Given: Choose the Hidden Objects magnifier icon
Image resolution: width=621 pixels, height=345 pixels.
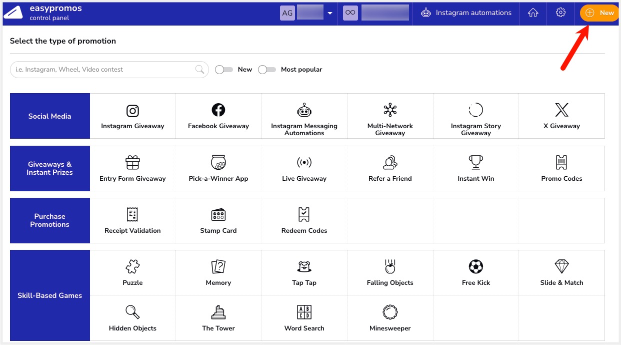Looking at the screenshot, I should [x=132, y=312].
